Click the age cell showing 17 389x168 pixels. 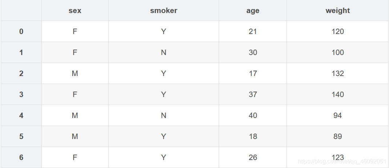[x=253, y=73]
